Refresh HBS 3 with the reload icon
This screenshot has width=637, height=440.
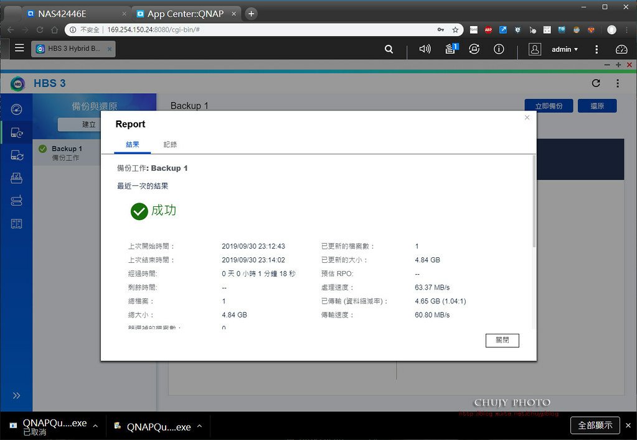(x=596, y=83)
